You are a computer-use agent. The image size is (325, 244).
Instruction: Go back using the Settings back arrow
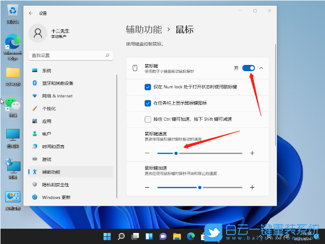coord(31,13)
